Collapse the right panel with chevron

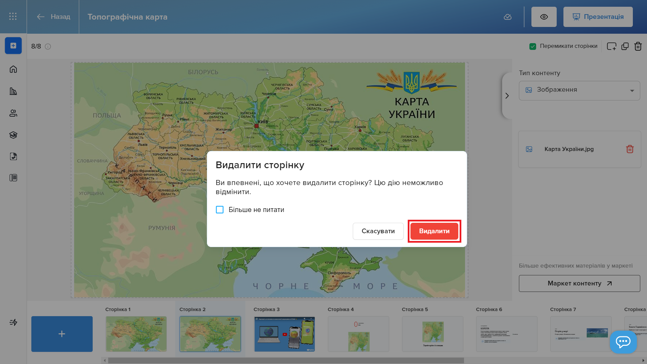pyautogui.click(x=507, y=96)
